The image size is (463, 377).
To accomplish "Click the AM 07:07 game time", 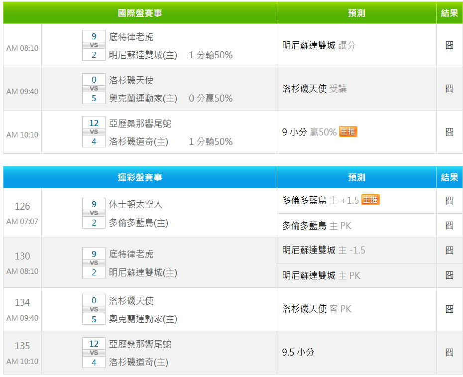I will tap(22, 221).
